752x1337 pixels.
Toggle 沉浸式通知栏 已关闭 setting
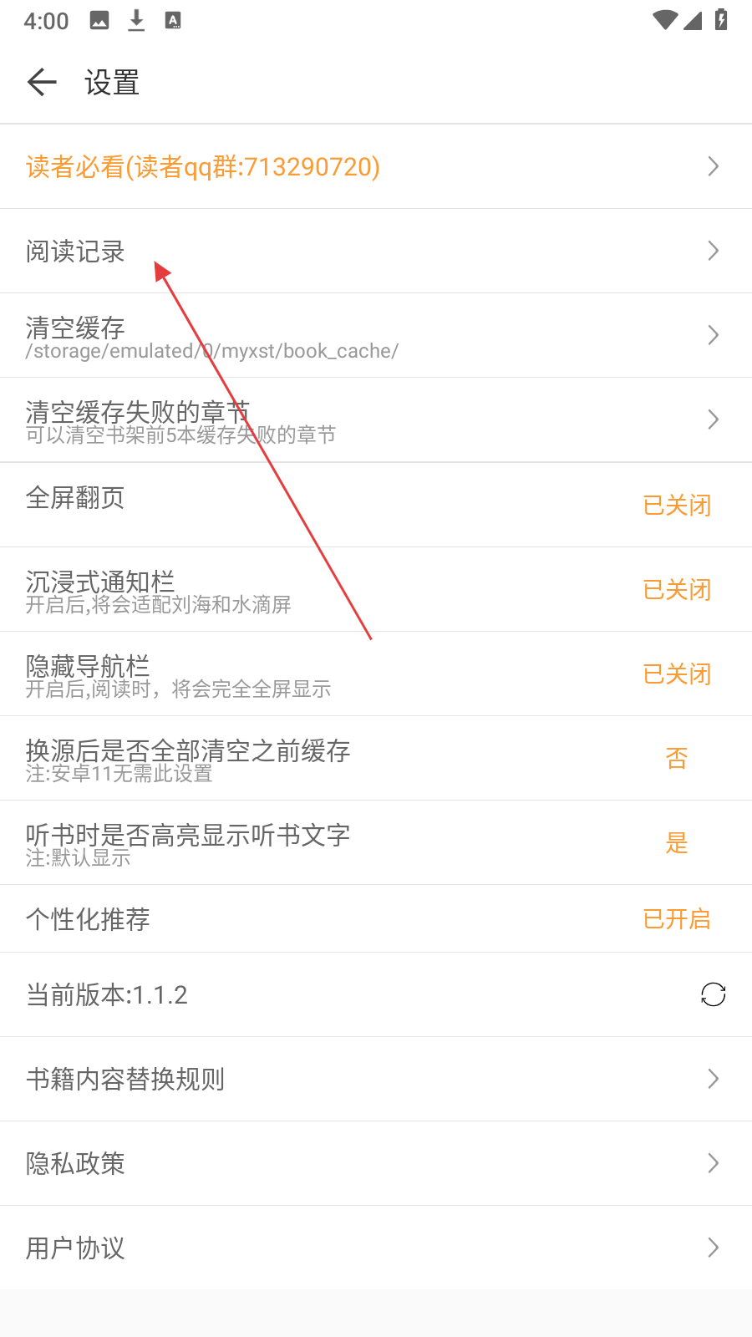pyautogui.click(x=677, y=589)
